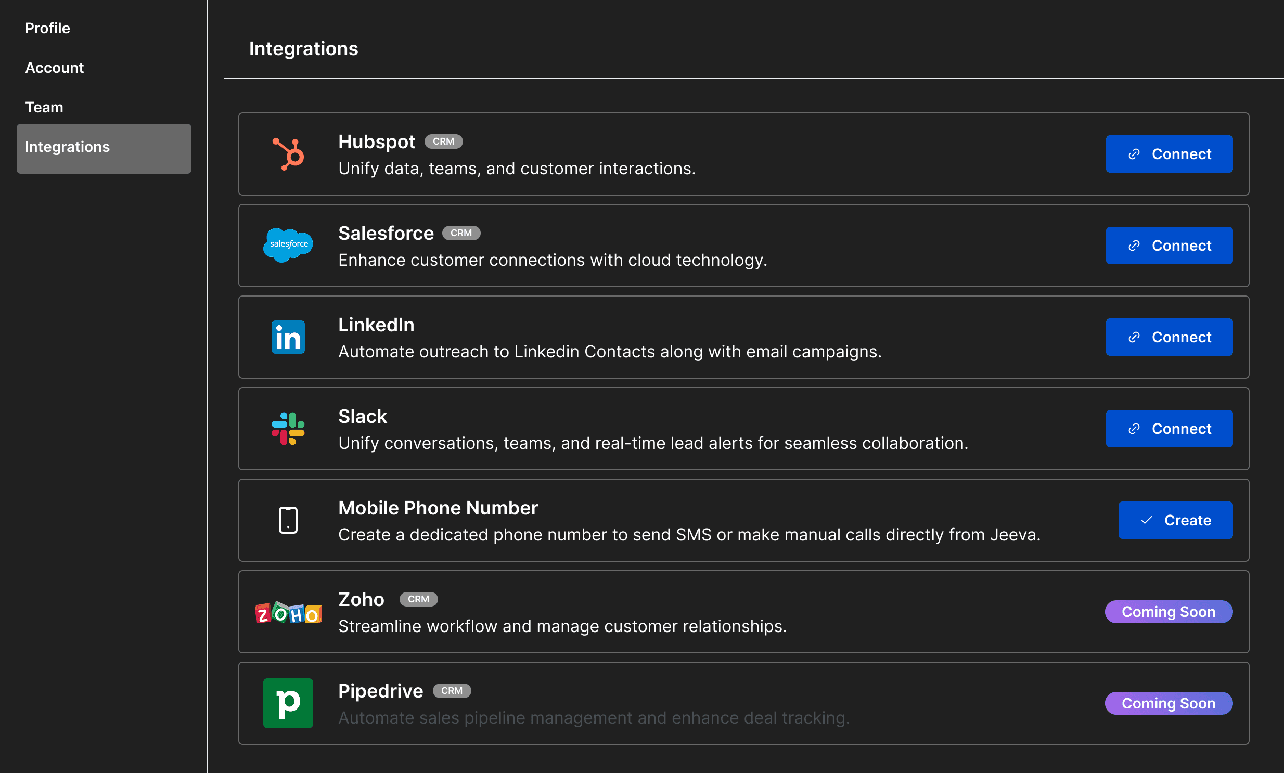Click the Salesforce cloud logo
Image resolution: width=1284 pixels, height=773 pixels.
(x=288, y=246)
